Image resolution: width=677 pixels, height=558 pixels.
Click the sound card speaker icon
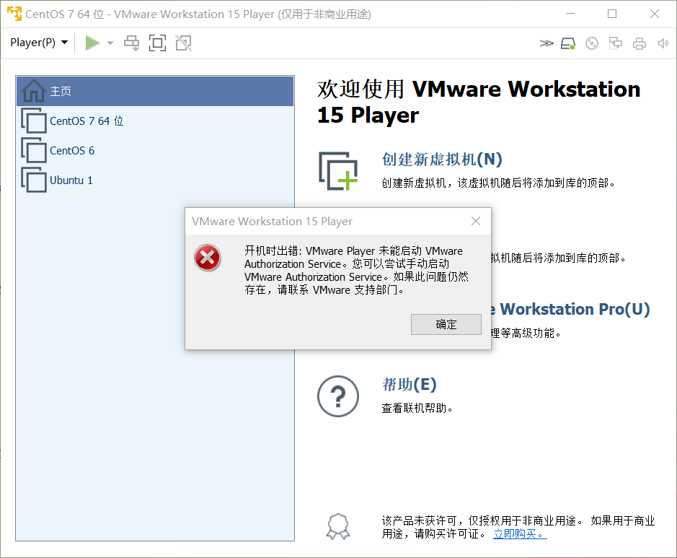pyautogui.click(x=663, y=43)
